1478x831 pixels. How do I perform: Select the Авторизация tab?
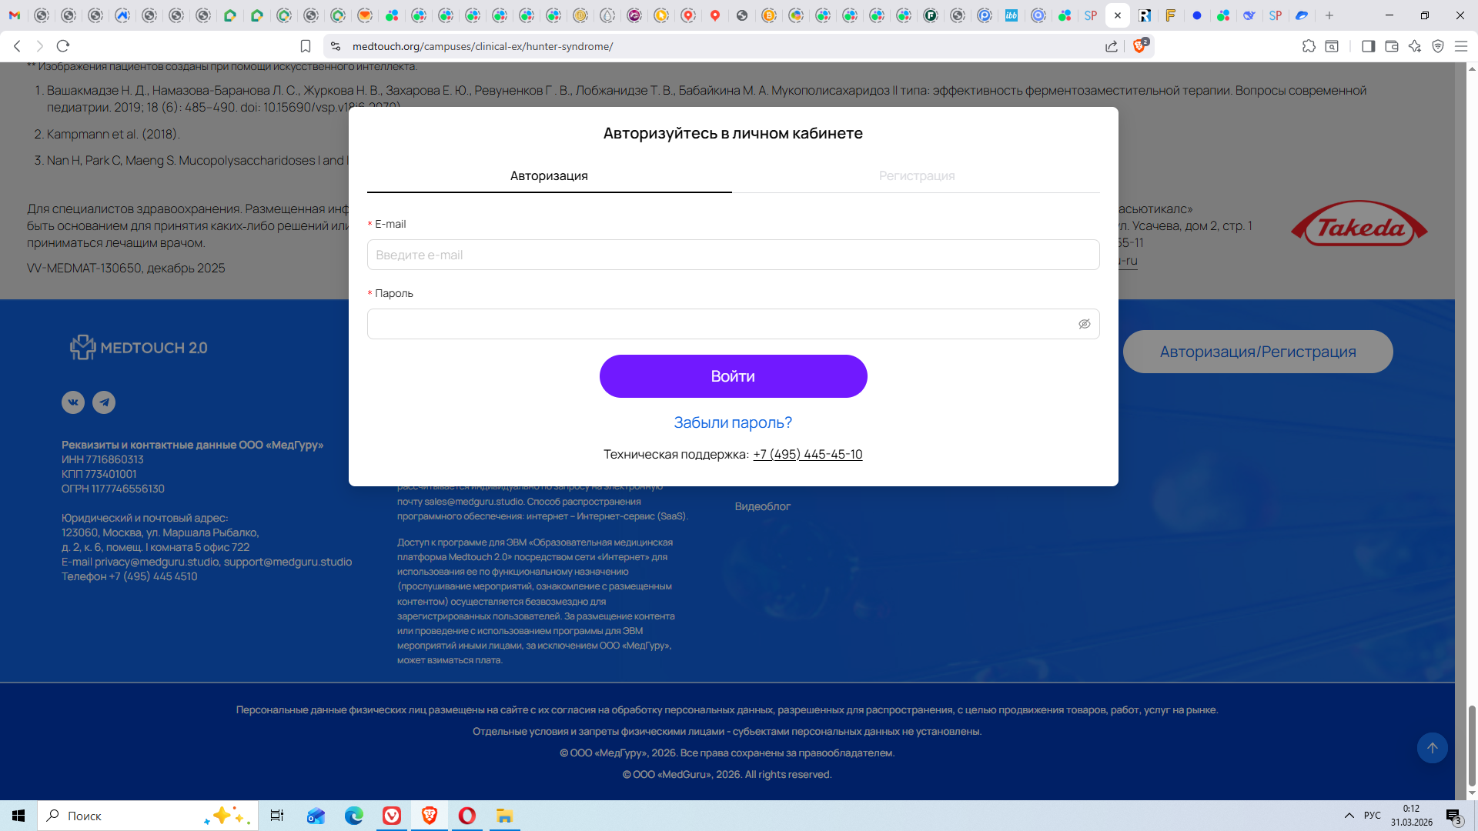(x=549, y=175)
